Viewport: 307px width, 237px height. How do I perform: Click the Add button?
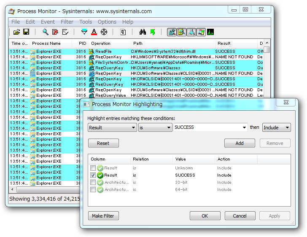coord(240,143)
